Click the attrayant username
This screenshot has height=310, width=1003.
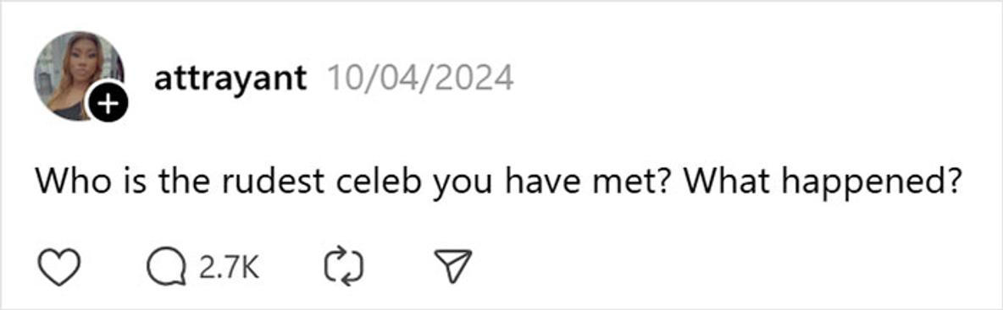click(x=230, y=79)
